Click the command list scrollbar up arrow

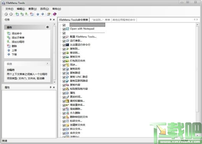coord(197,25)
